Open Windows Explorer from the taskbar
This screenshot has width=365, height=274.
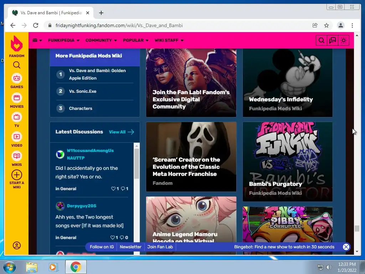click(32, 267)
